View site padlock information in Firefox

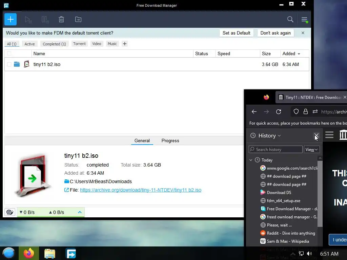(x=305, y=112)
